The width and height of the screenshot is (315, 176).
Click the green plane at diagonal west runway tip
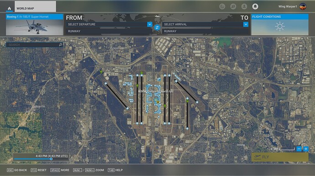click(x=101, y=72)
